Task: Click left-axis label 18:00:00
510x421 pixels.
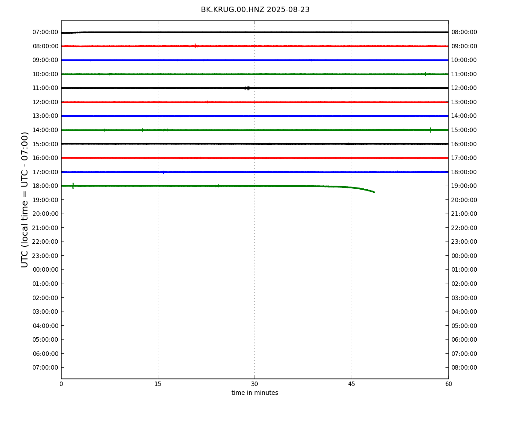Action: (46, 186)
